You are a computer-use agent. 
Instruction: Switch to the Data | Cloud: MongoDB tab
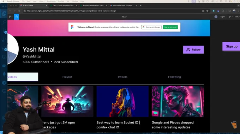click(63, 5)
